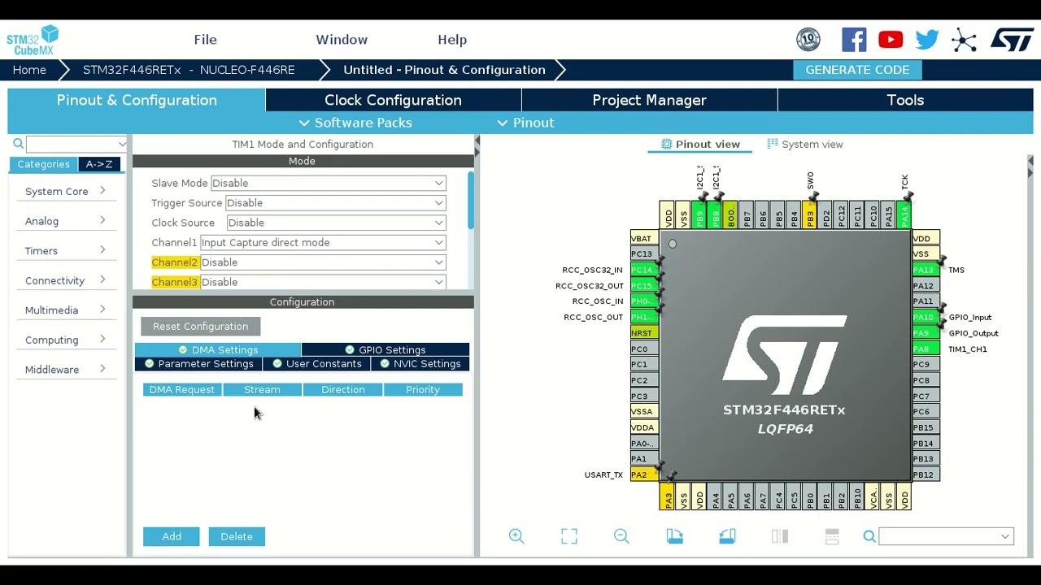
Task: Select pin PA8 labelled TIM1_CH1
Action: point(926,349)
